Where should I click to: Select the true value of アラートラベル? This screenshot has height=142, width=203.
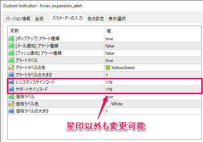pyautogui.click(x=109, y=60)
